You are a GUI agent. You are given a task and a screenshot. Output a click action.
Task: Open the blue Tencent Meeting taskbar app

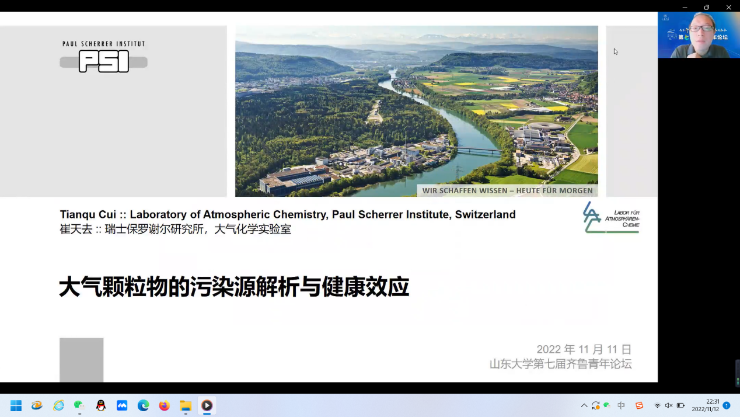[122, 405]
